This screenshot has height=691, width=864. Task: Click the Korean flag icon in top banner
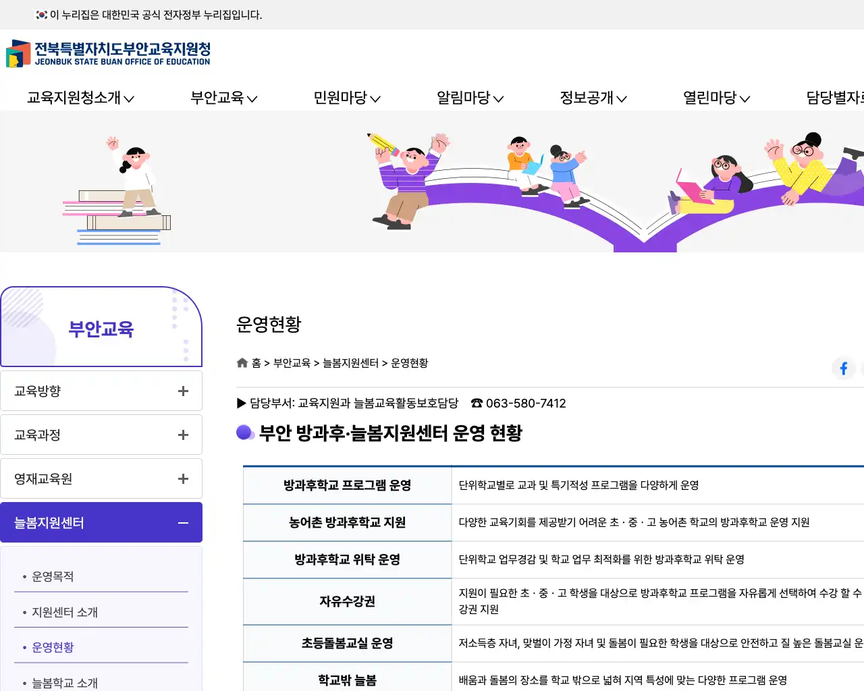(x=41, y=15)
